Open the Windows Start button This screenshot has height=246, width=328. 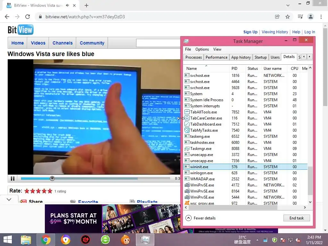tap(8, 240)
